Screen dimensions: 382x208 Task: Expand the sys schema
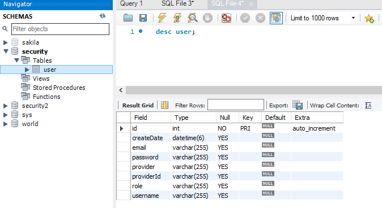[x=5, y=115]
